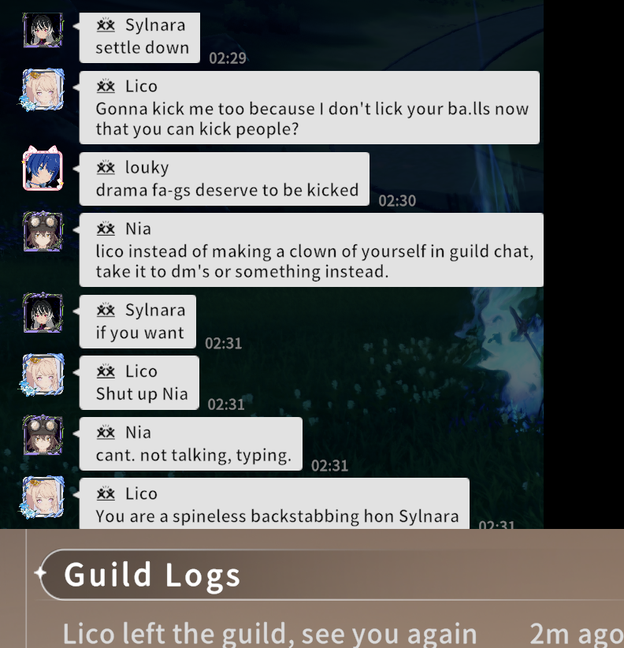Click guild badge icon before Sylnara in top message
This screenshot has width=624, height=648.
(106, 24)
